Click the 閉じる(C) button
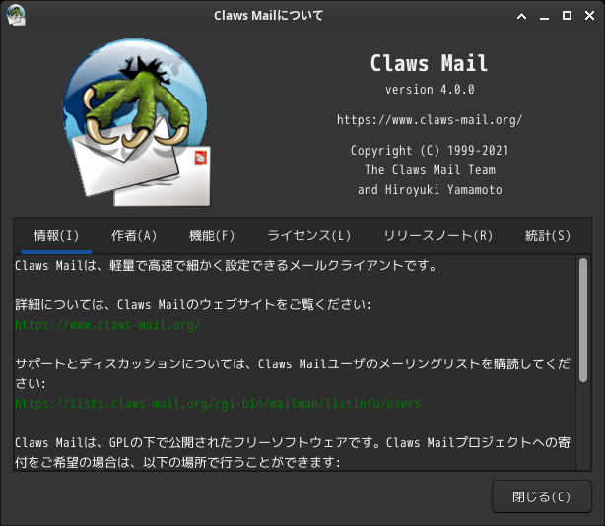Screen dimensions: 605x526 542,496
